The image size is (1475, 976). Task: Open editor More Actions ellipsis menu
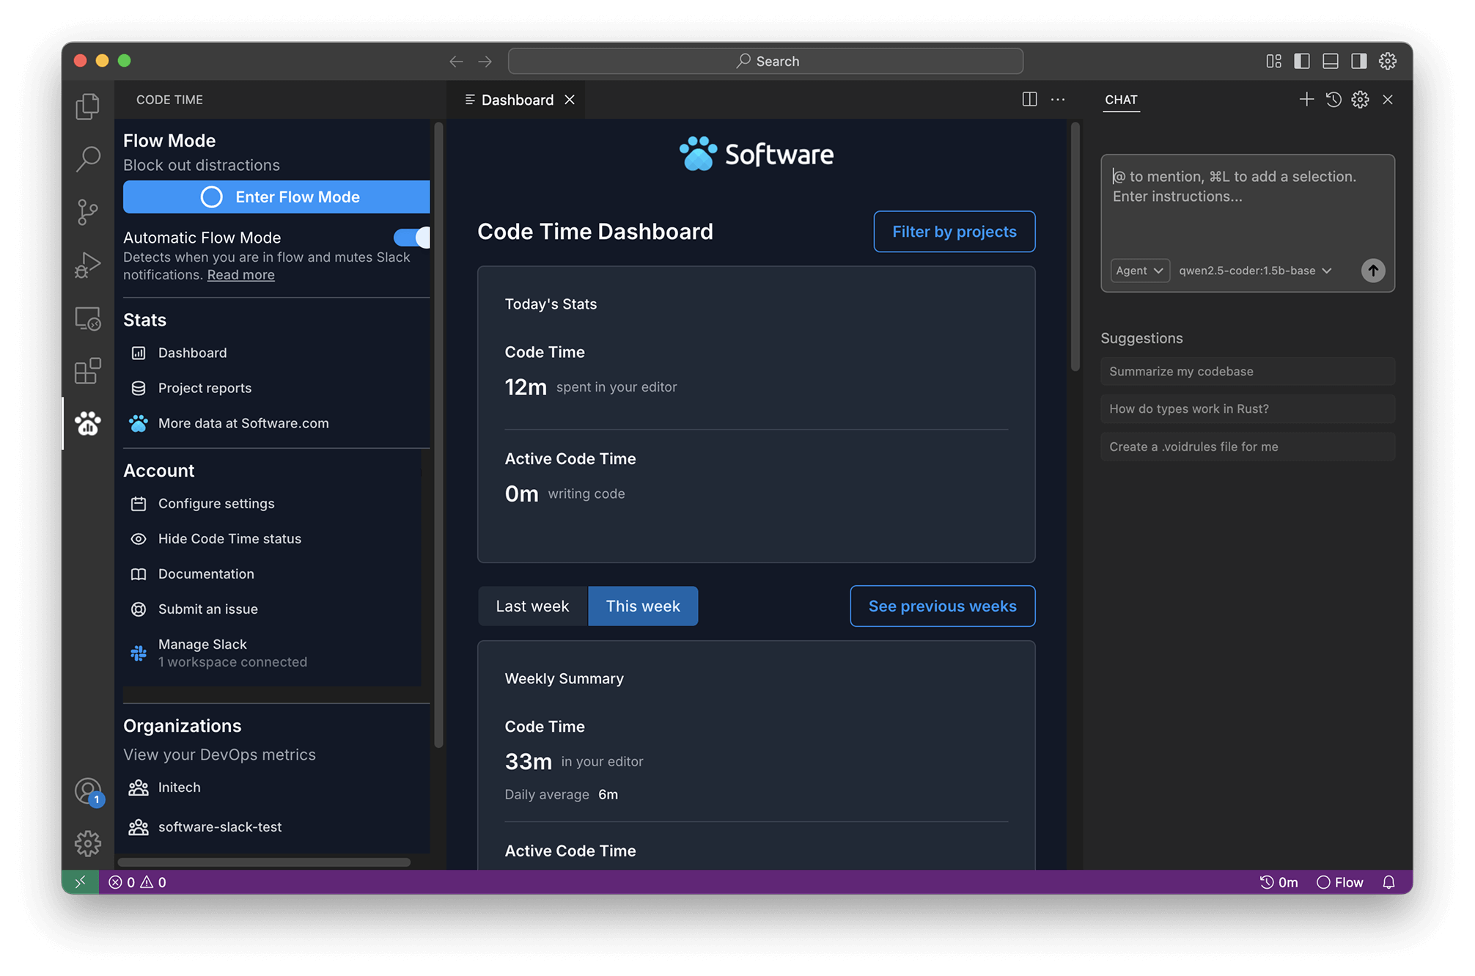point(1058,100)
